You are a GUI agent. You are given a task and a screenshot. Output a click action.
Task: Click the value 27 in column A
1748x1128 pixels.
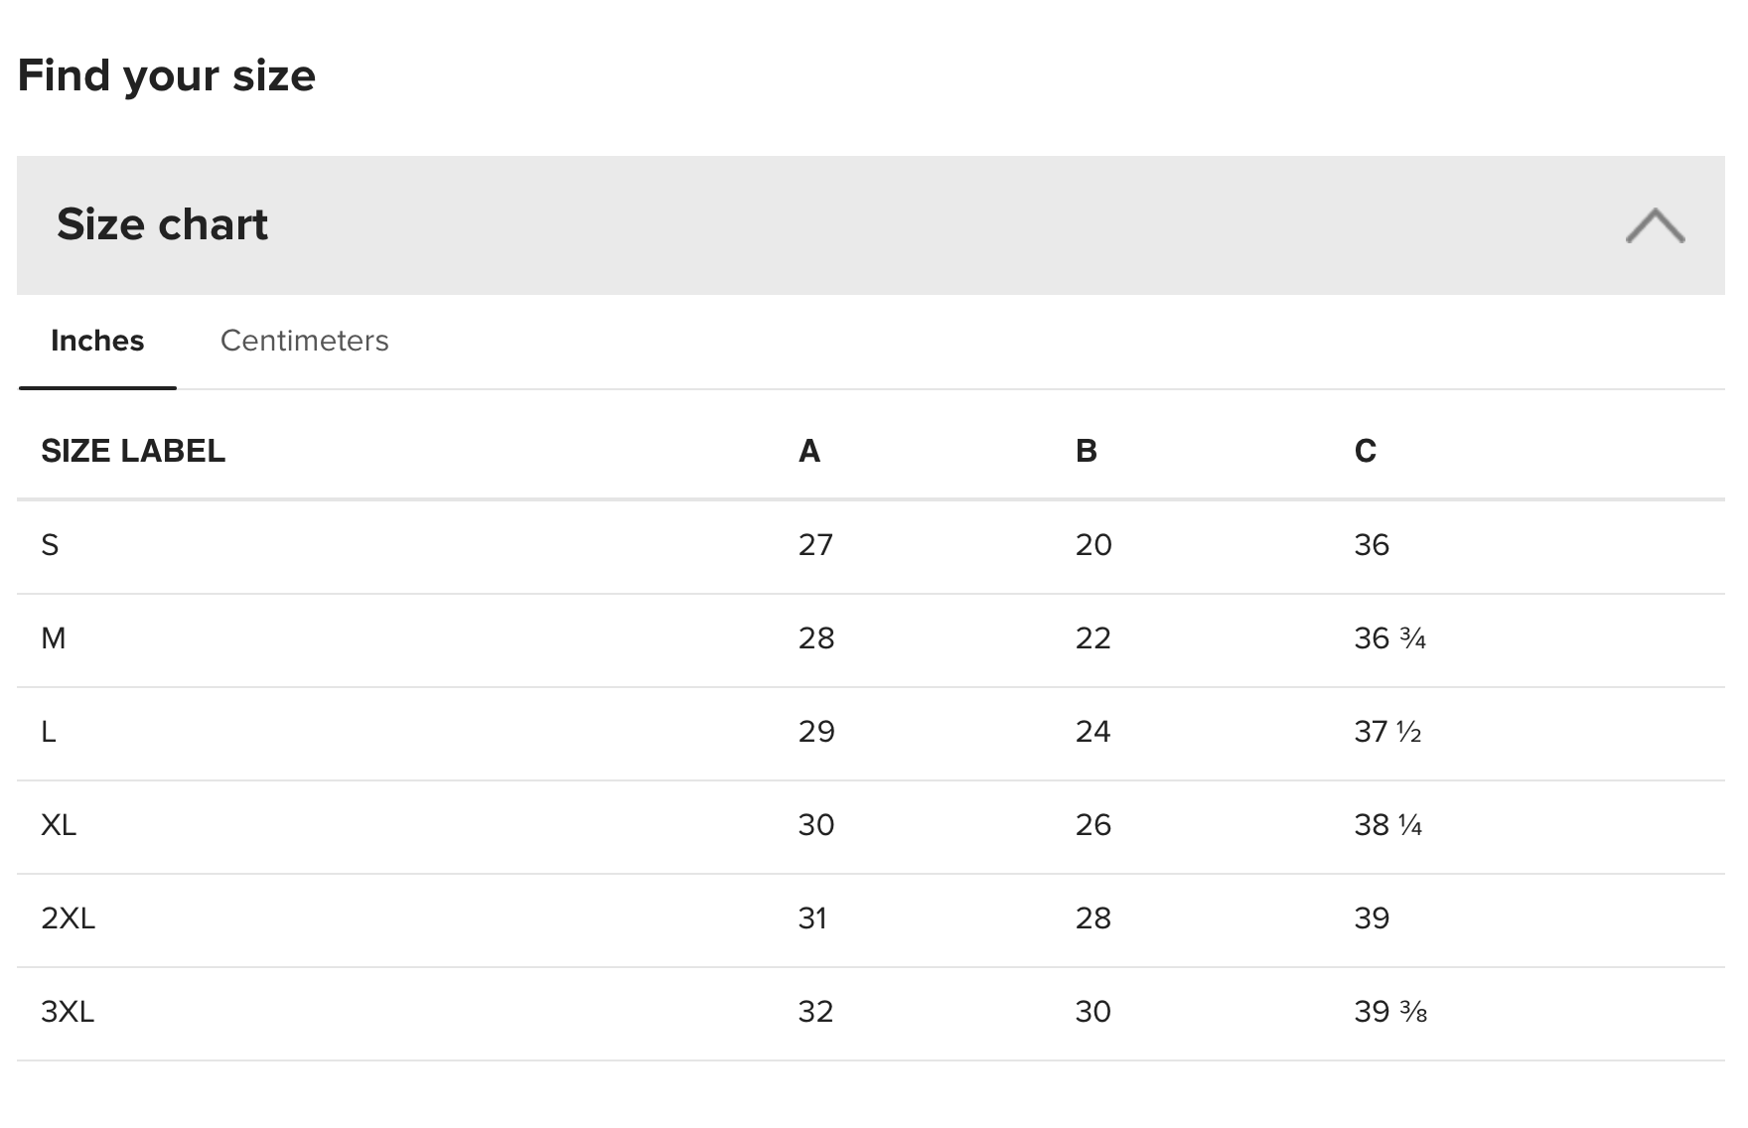815,545
